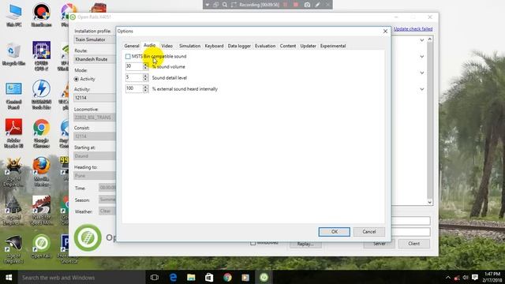The height and width of the screenshot is (284, 505).
Task: Launch DAEMON Tools Lite from desktop
Action: [x=41, y=95]
